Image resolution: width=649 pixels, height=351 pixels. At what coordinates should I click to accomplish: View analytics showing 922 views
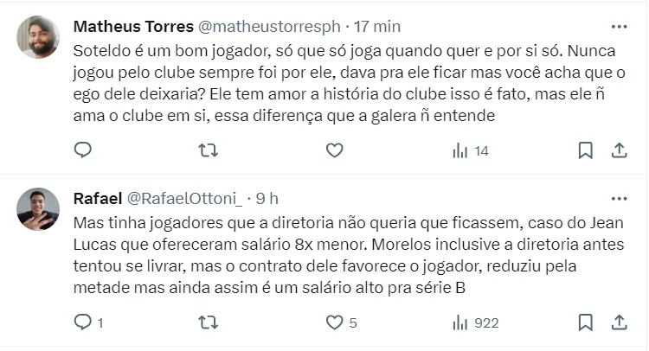coord(475,322)
